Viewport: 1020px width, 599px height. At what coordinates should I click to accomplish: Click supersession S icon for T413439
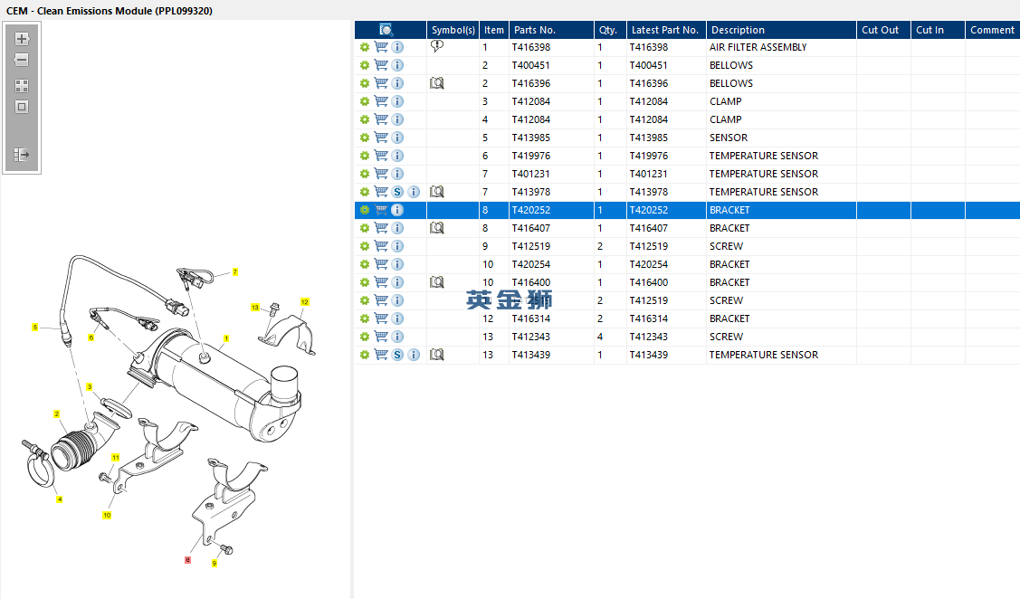[x=397, y=355]
